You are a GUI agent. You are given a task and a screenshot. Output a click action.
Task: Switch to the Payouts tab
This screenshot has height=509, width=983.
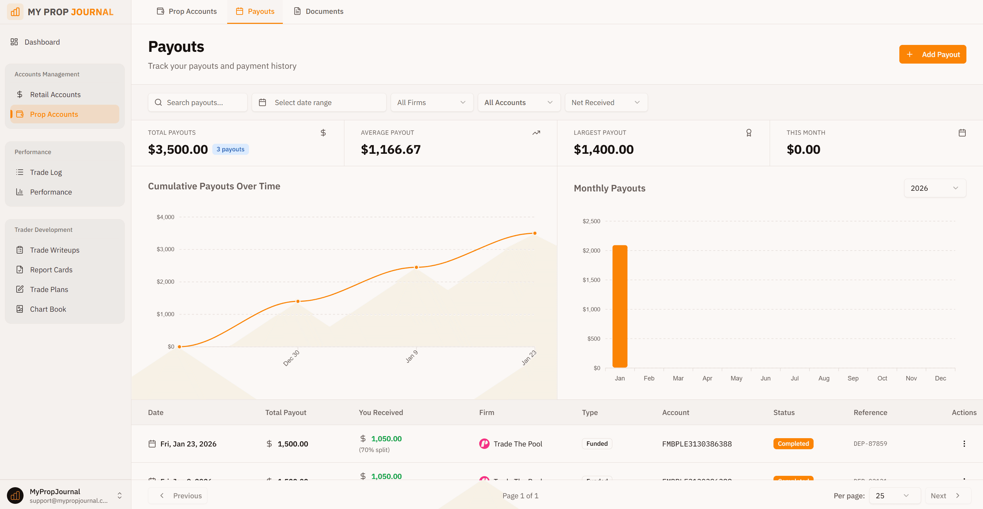point(255,11)
